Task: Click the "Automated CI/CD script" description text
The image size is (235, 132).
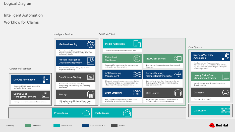Action: [27, 87]
